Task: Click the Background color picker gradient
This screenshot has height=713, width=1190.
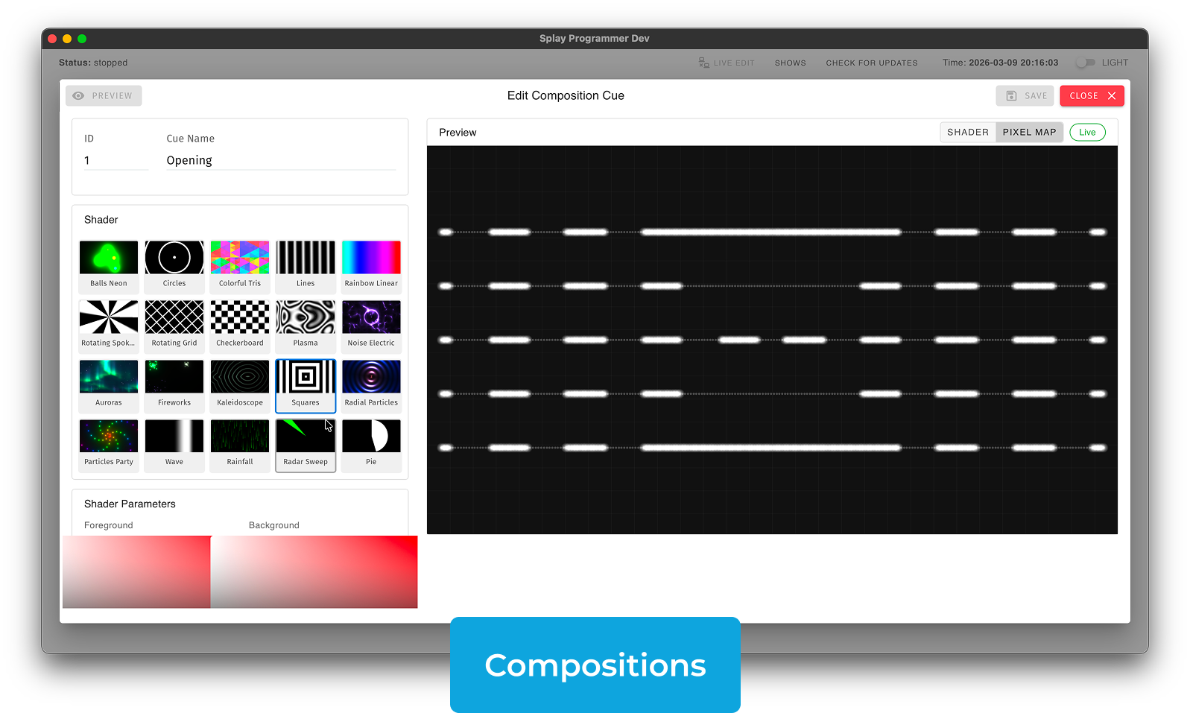Action: (x=314, y=571)
